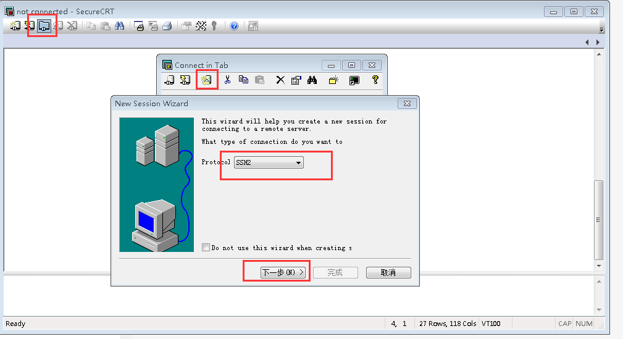Click the public key icon in main toolbar
The height and width of the screenshot is (339, 623).
tap(214, 26)
